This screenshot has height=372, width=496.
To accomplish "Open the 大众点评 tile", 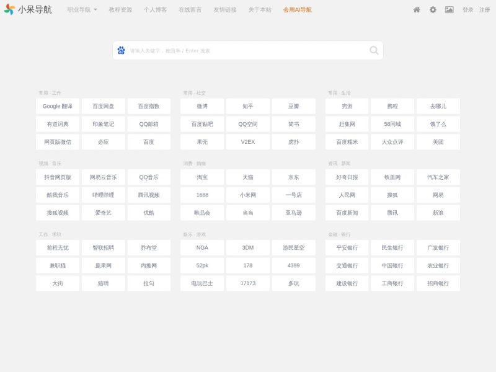I will pyautogui.click(x=392, y=142).
